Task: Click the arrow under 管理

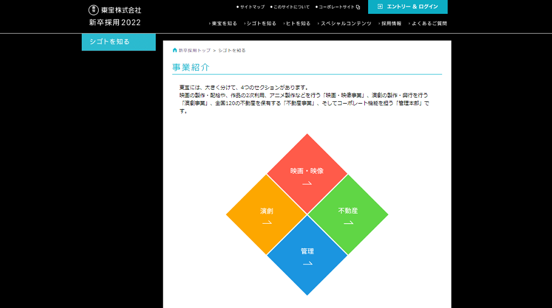Action: tap(307, 263)
